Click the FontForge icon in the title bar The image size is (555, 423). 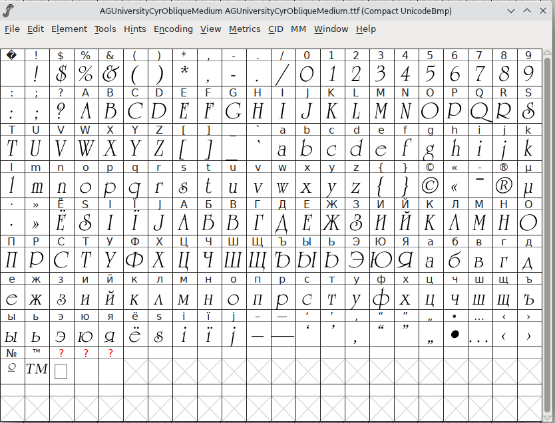[9, 10]
